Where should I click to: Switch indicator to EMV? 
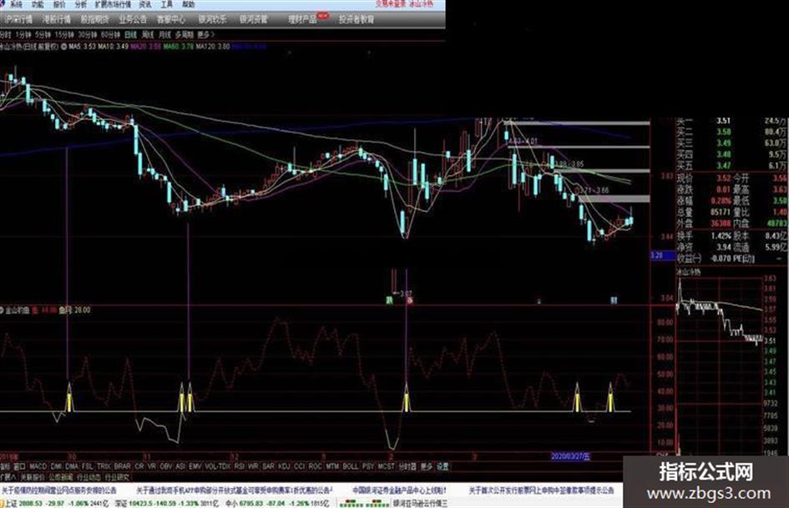(195, 467)
